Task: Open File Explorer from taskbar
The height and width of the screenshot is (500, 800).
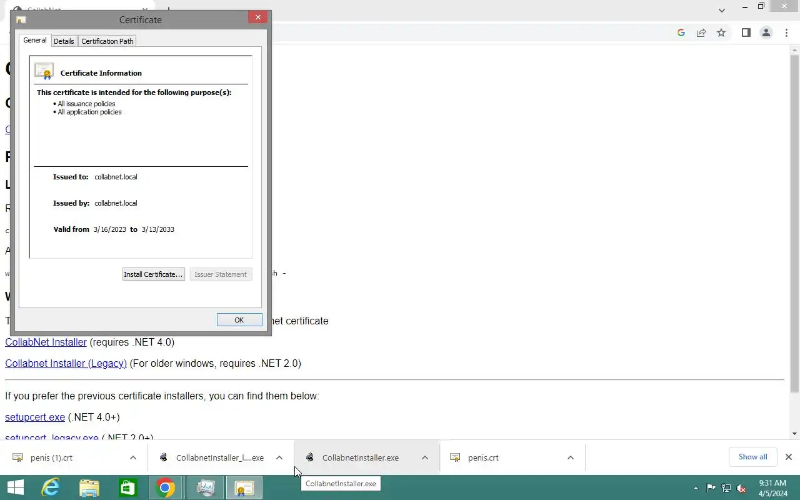Action: click(x=89, y=487)
